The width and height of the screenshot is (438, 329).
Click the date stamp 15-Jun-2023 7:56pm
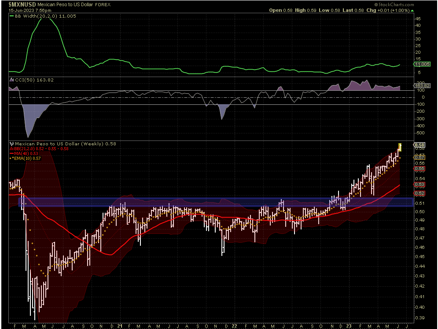point(30,10)
